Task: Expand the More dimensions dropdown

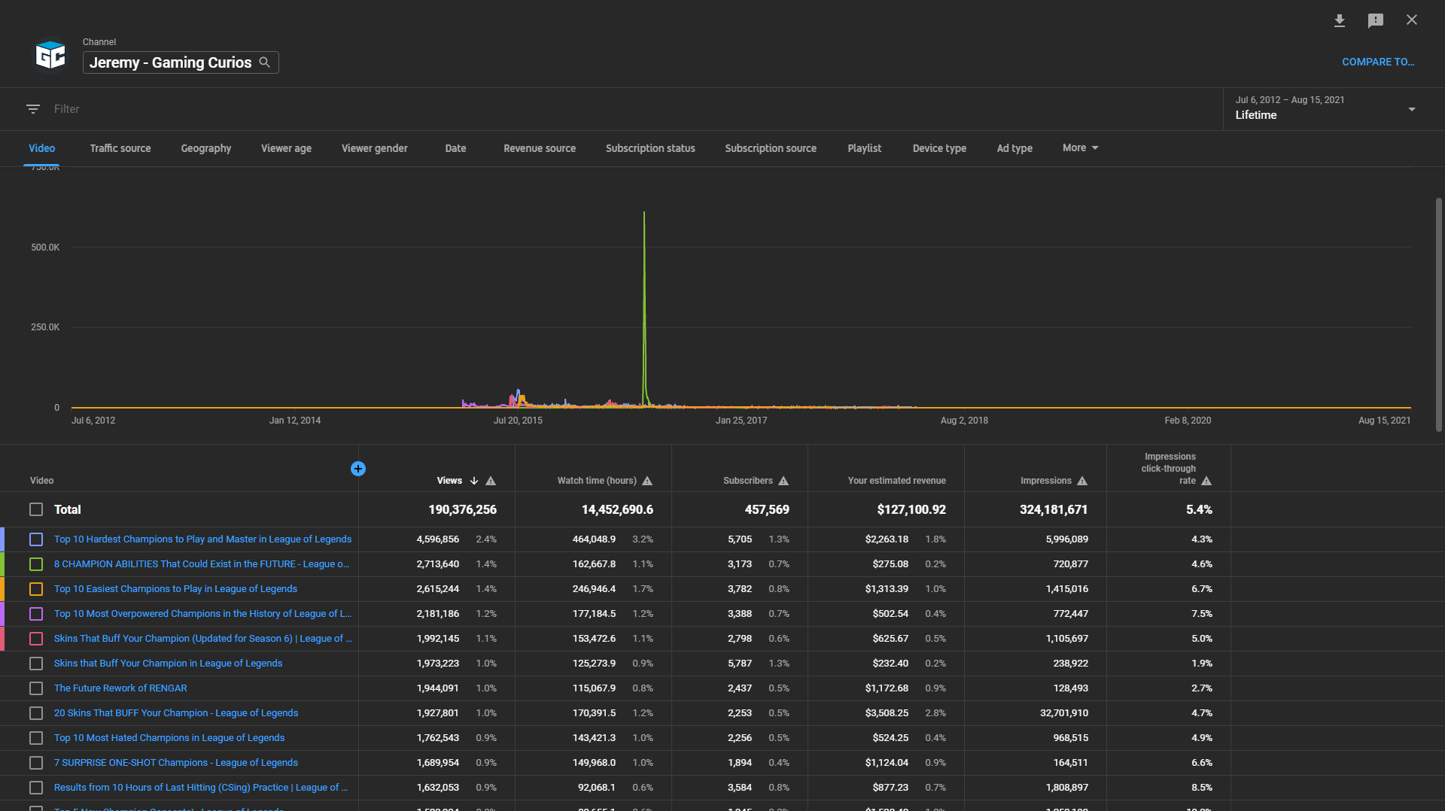Action: click(x=1080, y=148)
